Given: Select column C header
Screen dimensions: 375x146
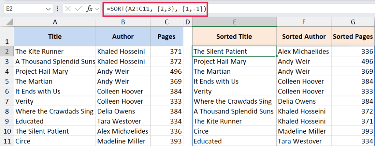Looking at the screenshot, I should click(167, 22).
